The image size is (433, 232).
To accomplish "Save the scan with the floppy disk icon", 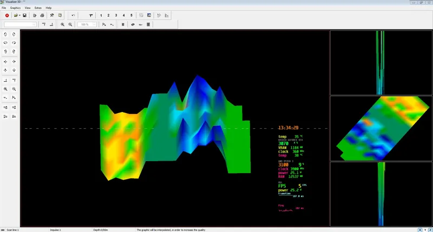I will click(x=24, y=16).
